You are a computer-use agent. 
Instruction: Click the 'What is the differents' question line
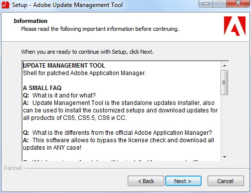tap(117, 133)
